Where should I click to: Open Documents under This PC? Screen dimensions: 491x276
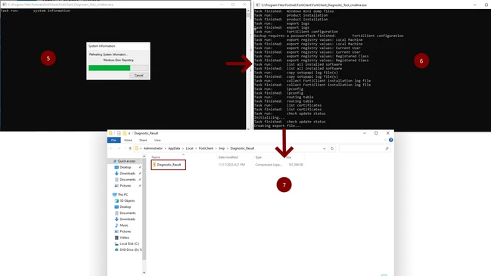[x=127, y=213]
